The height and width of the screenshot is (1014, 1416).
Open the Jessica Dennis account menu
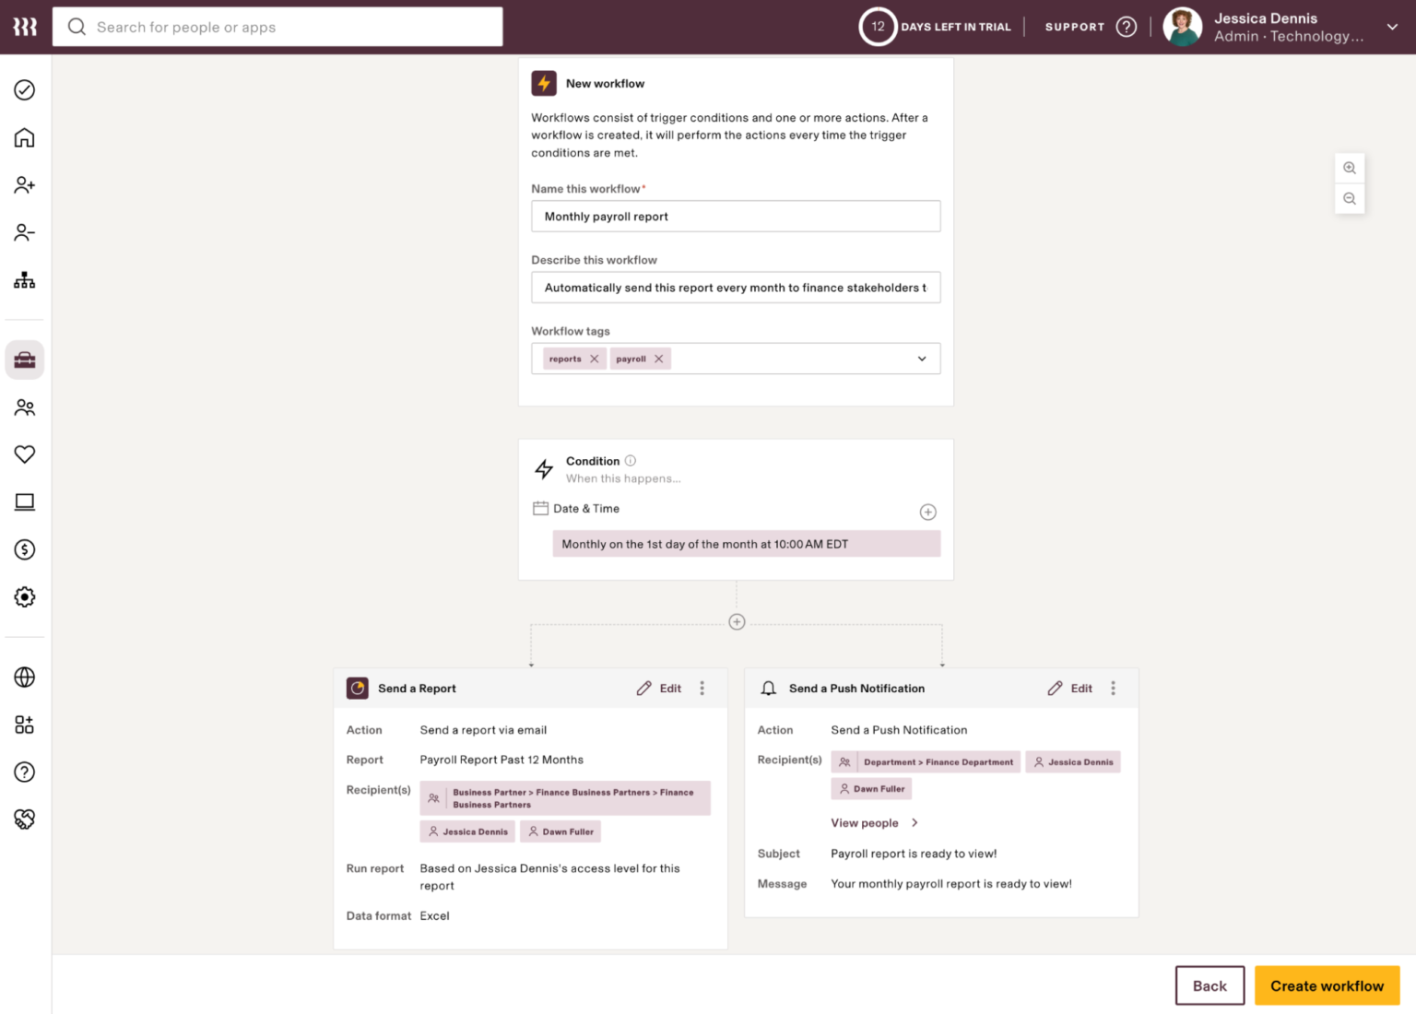click(1391, 27)
